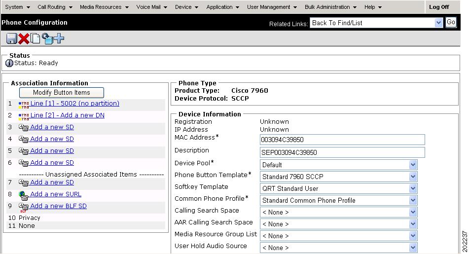Open the Bulk Administration menu
This screenshot has height=254, width=469.
click(330, 7)
